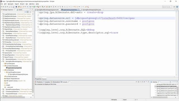
Task: Collapse the src/test/java folder
Action: point(3,70)
